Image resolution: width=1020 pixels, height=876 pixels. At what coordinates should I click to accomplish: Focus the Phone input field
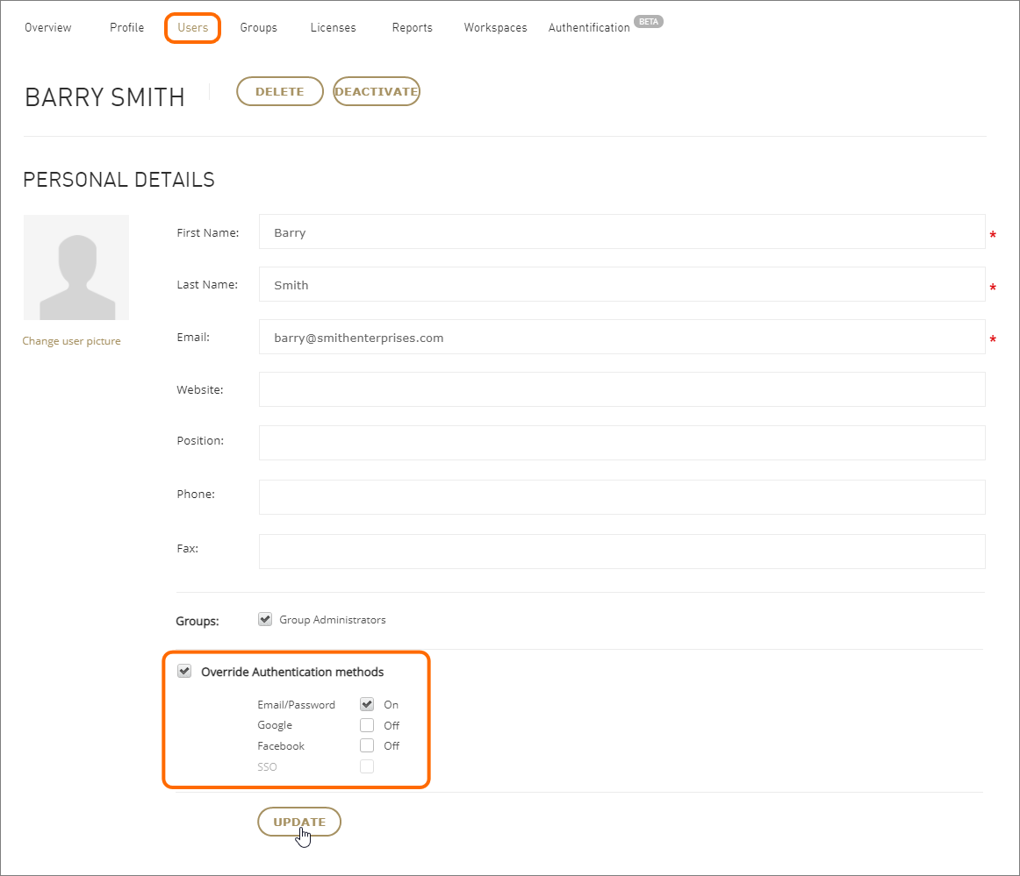(x=621, y=497)
